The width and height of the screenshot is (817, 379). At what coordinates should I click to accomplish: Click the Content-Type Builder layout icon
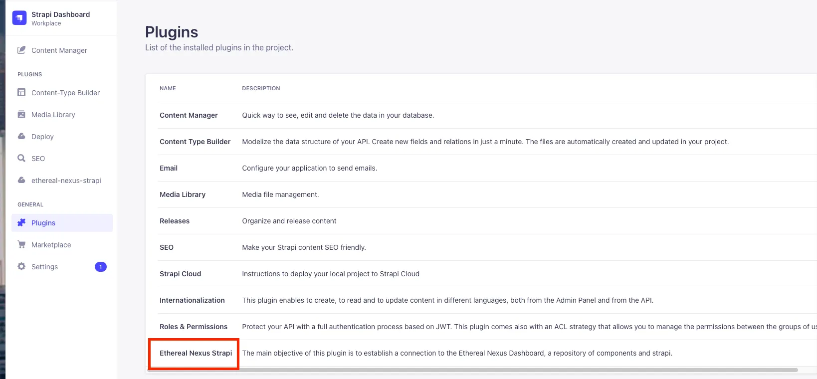point(21,93)
